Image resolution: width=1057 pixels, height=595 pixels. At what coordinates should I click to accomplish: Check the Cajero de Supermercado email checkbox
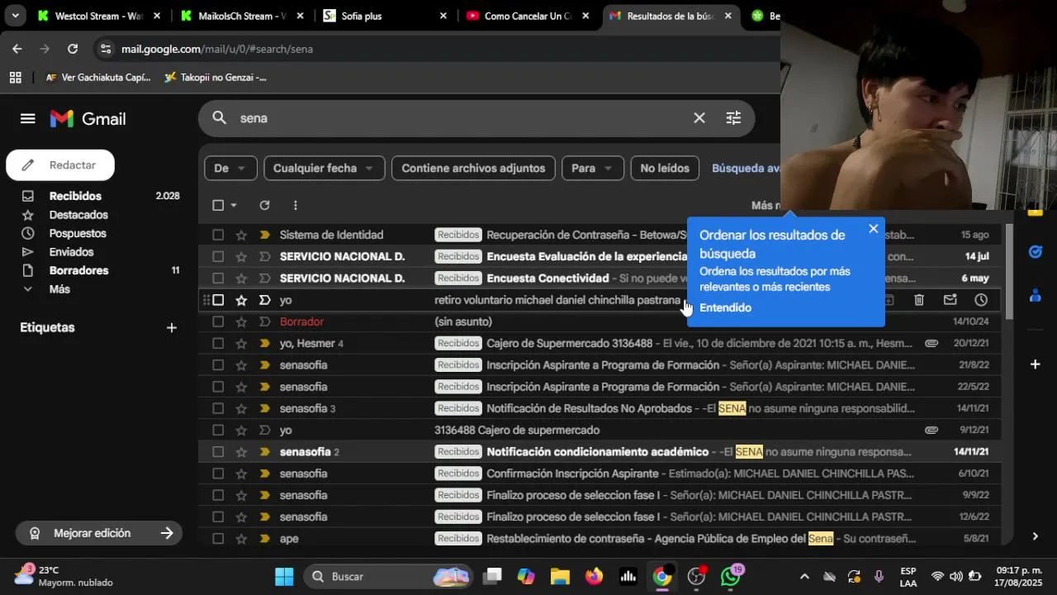[x=218, y=344]
